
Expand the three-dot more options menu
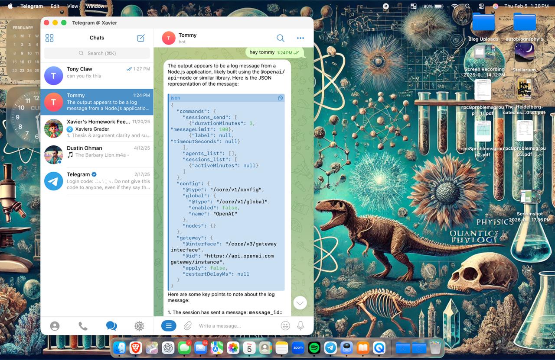pyautogui.click(x=300, y=38)
